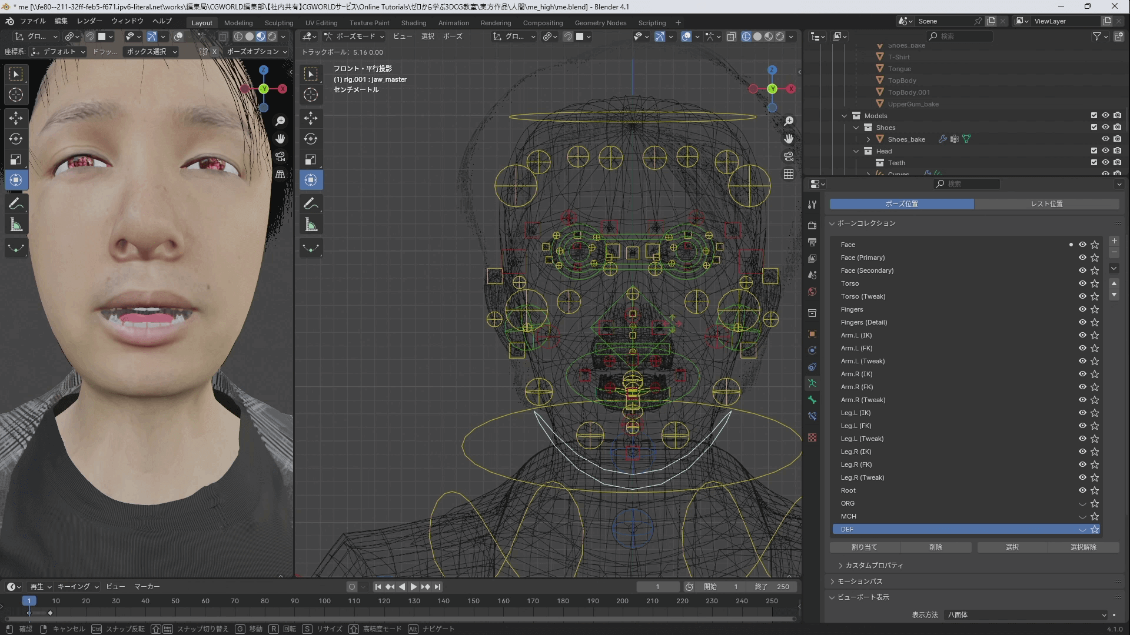Open the Tool properties tab
Screen dimensions: 1130x635
(x=812, y=204)
